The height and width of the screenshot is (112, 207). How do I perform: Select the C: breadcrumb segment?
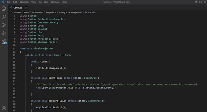[12, 13]
